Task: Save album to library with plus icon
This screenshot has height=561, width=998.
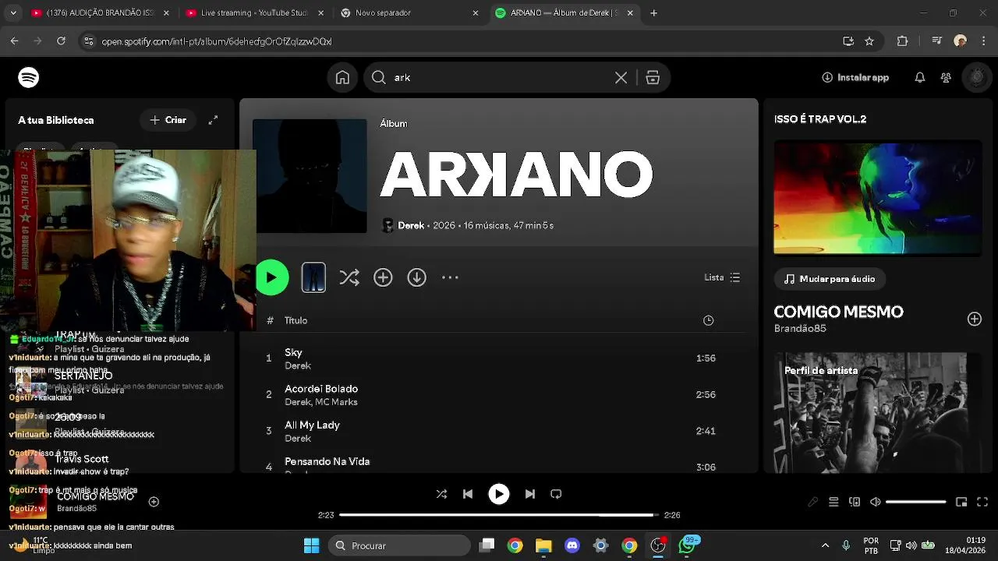Action: 383,277
